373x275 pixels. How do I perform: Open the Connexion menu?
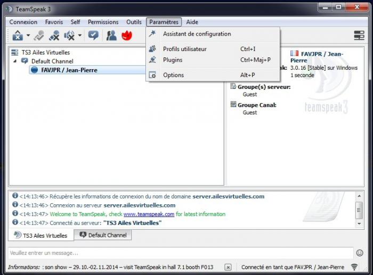(23, 22)
